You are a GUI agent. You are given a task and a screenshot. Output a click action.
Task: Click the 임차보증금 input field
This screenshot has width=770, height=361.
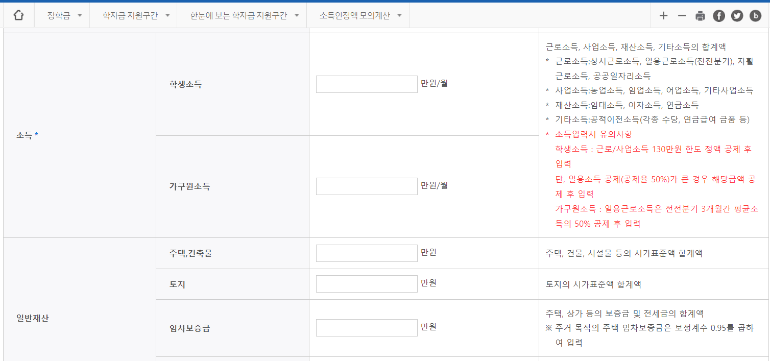tap(367, 327)
